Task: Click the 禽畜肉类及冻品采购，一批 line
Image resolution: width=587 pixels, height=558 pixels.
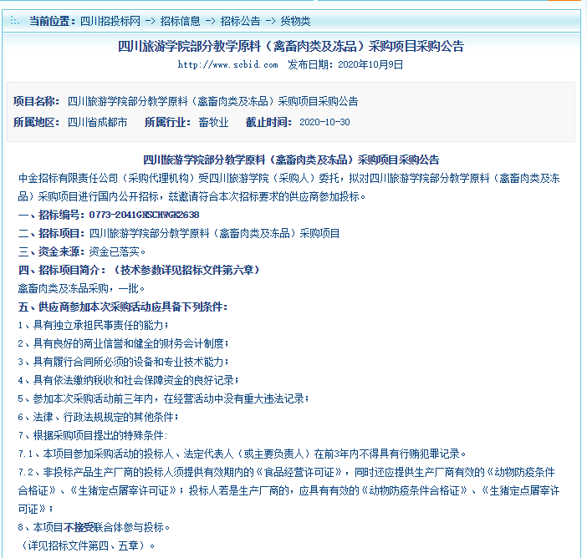Action: point(81,288)
